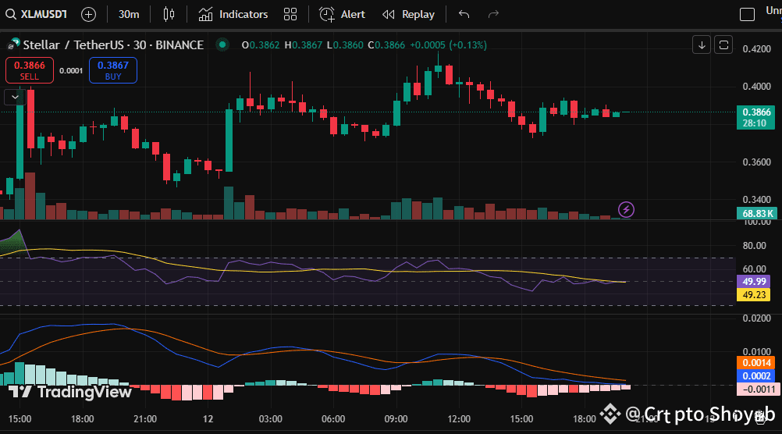Click the 03:00 time axis label

click(270, 419)
